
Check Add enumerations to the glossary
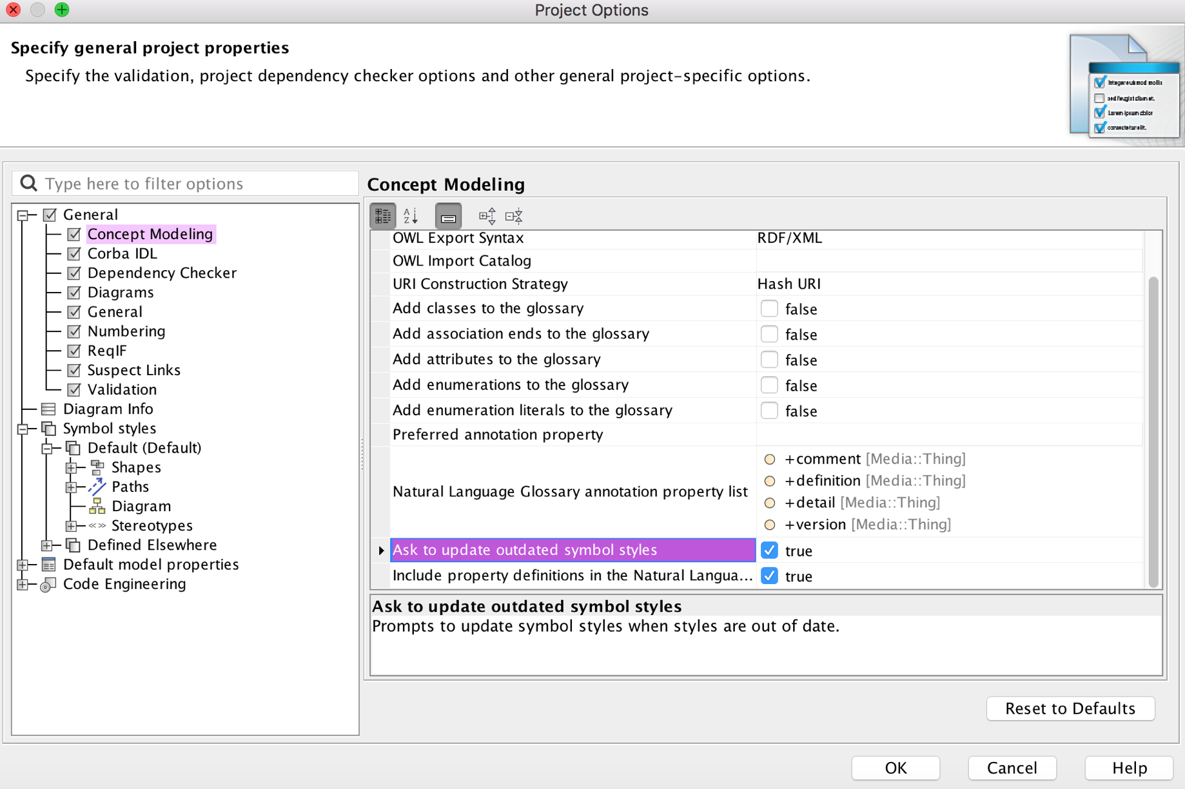coord(769,385)
